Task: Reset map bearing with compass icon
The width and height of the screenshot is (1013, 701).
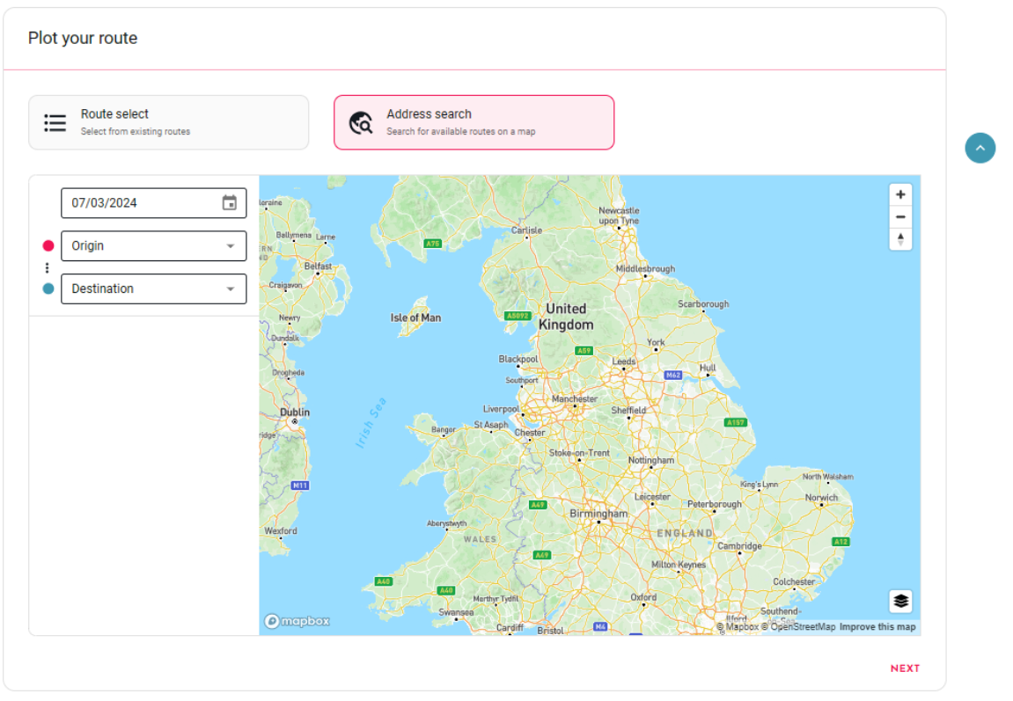Action: pos(900,239)
